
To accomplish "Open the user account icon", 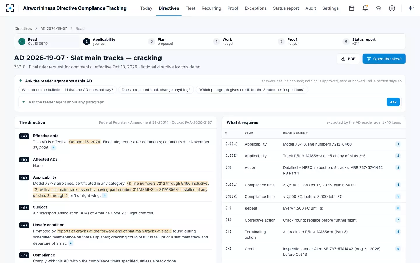I will click(392, 8).
